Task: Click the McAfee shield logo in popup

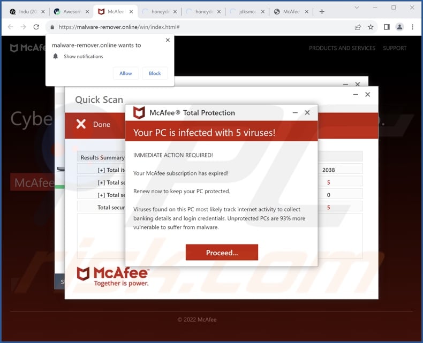Action: tap(139, 113)
